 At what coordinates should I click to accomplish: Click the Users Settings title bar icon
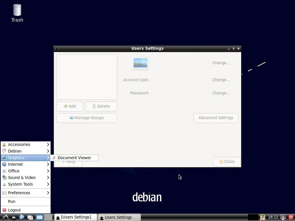click(57, 49)
